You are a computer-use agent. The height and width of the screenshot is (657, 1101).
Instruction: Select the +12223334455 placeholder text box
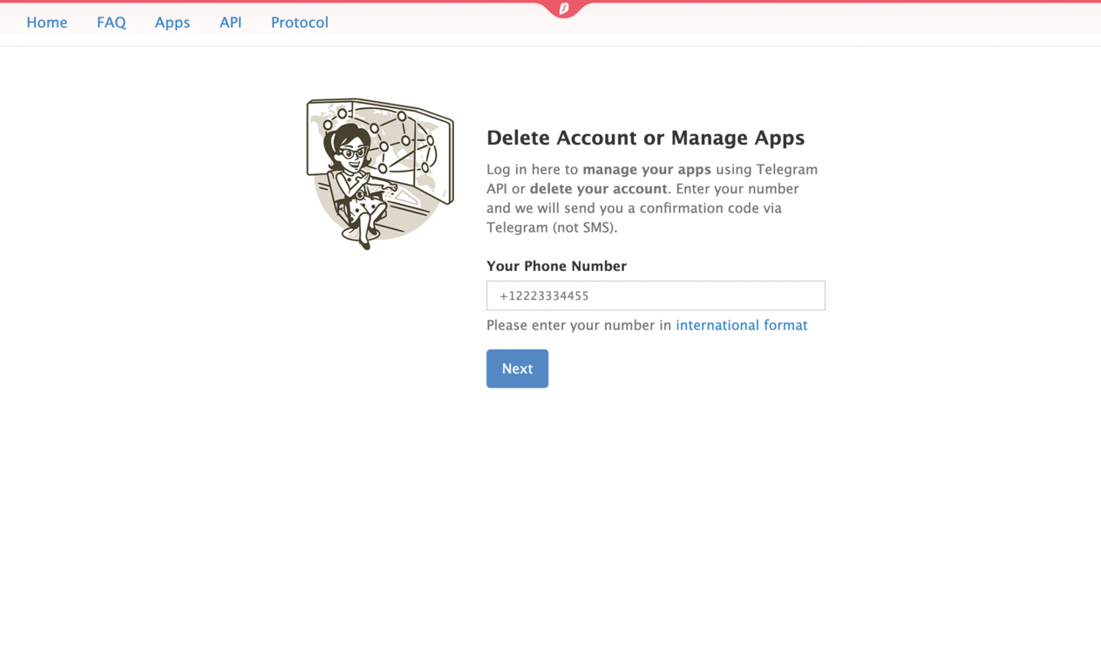[x=656, y=295]
